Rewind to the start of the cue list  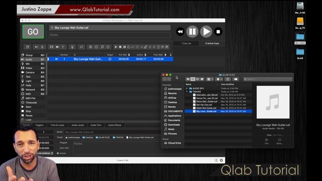coord(180,32)
